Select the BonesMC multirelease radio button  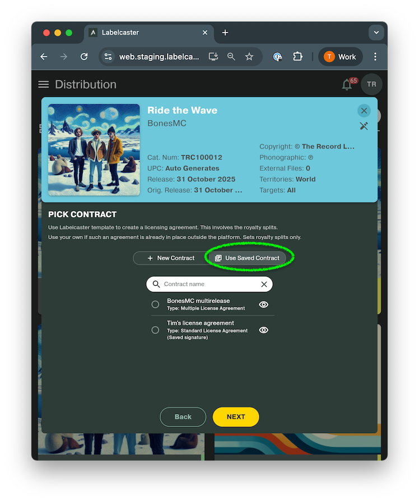(x=155, y=305)
